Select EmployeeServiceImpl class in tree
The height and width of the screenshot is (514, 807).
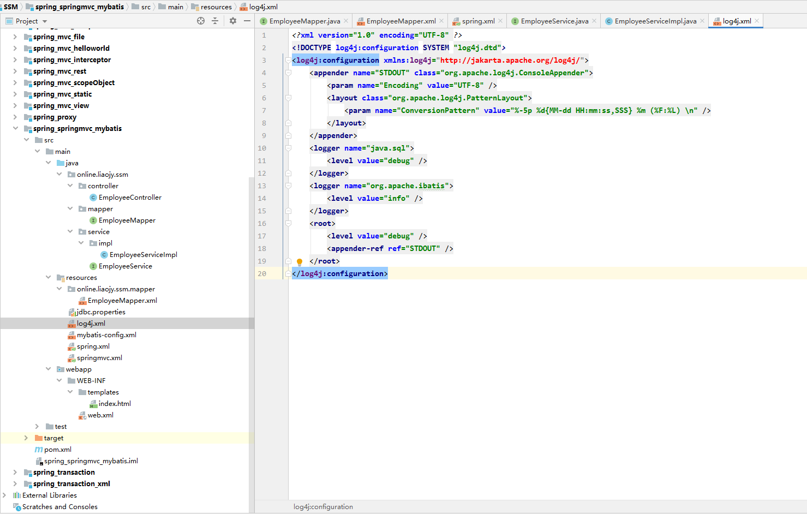tap(144, 255)
